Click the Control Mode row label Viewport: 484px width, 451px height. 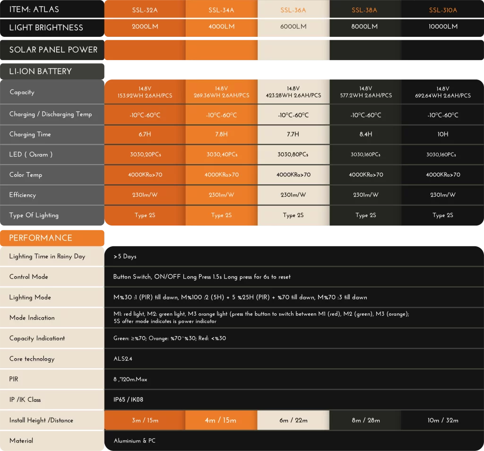click(x=29, y=277)
